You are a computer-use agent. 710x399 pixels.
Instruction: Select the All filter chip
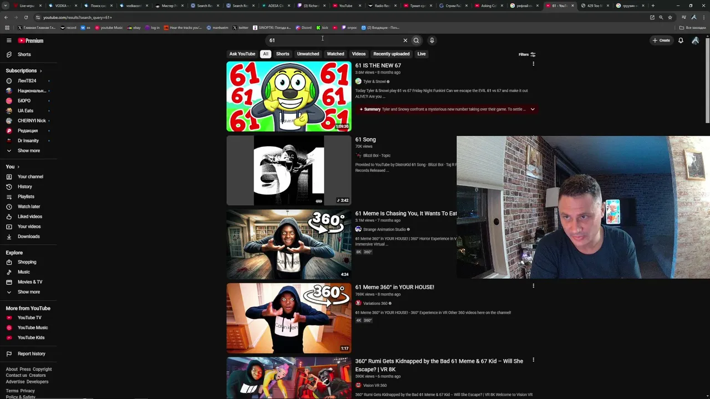[x=266, y=54]
